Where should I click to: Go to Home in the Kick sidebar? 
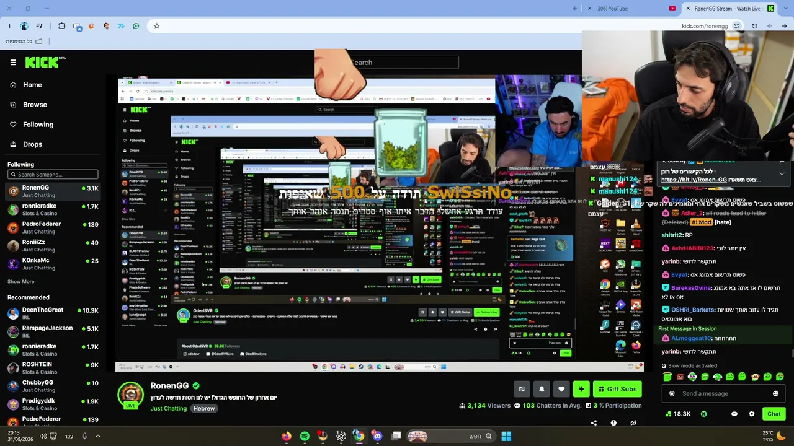click(x=32, y=85)
